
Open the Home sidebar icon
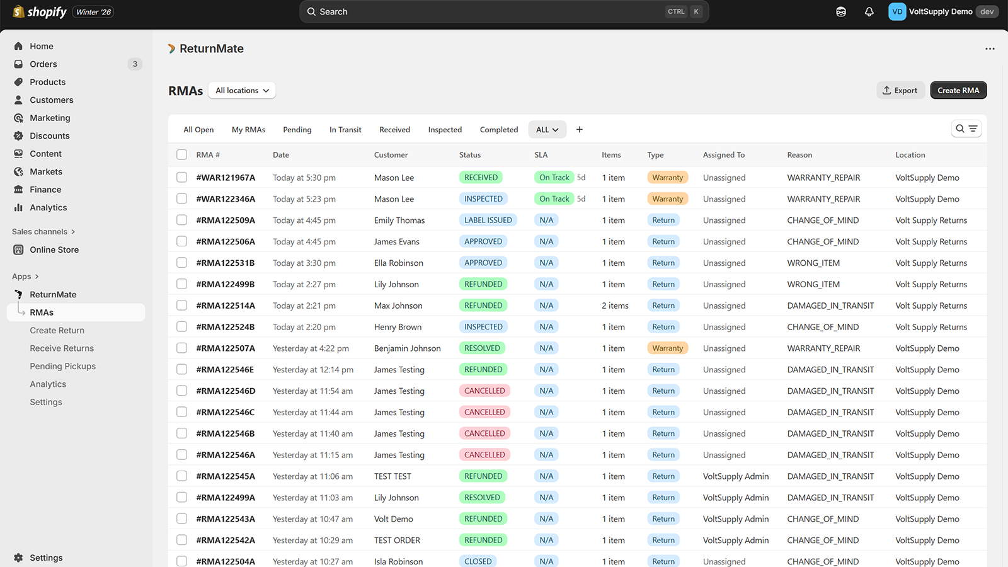pyautogui.click(x=18, y=46)
